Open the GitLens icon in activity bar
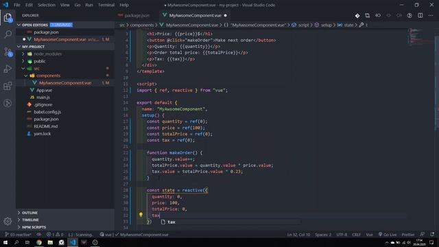439x247 pixels. click(8, 103)
